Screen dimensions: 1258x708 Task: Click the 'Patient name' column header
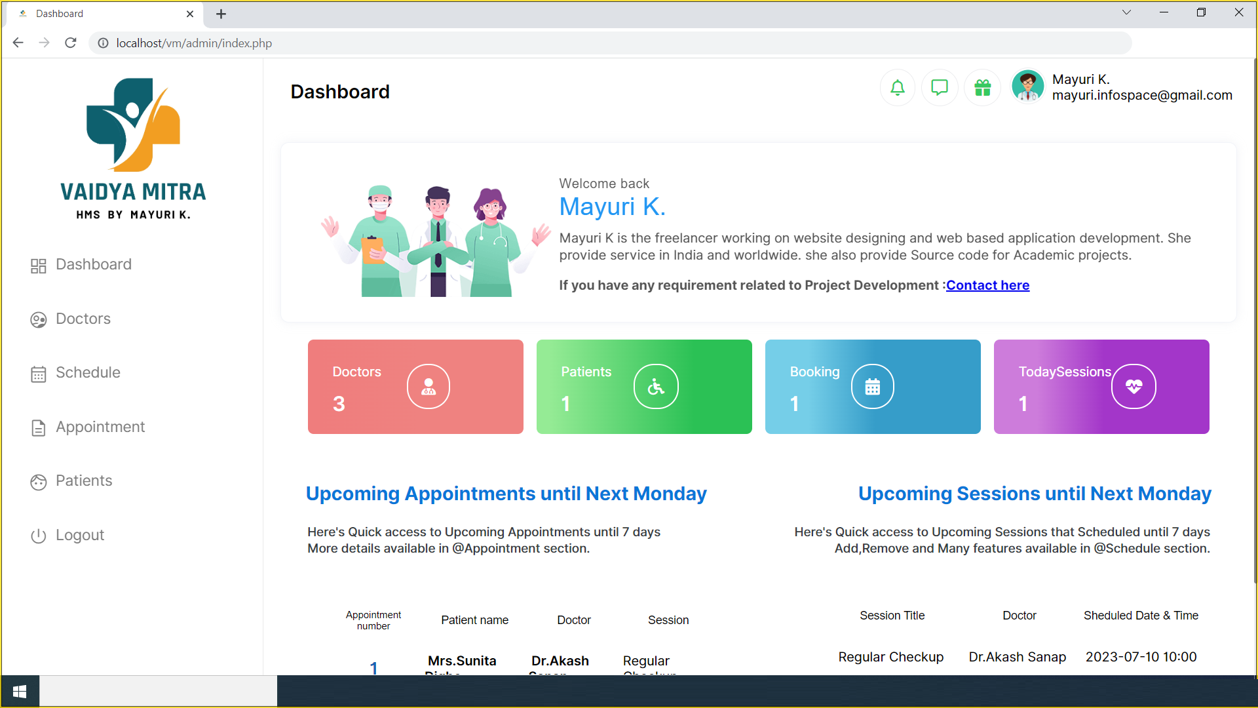coord(474,620)
